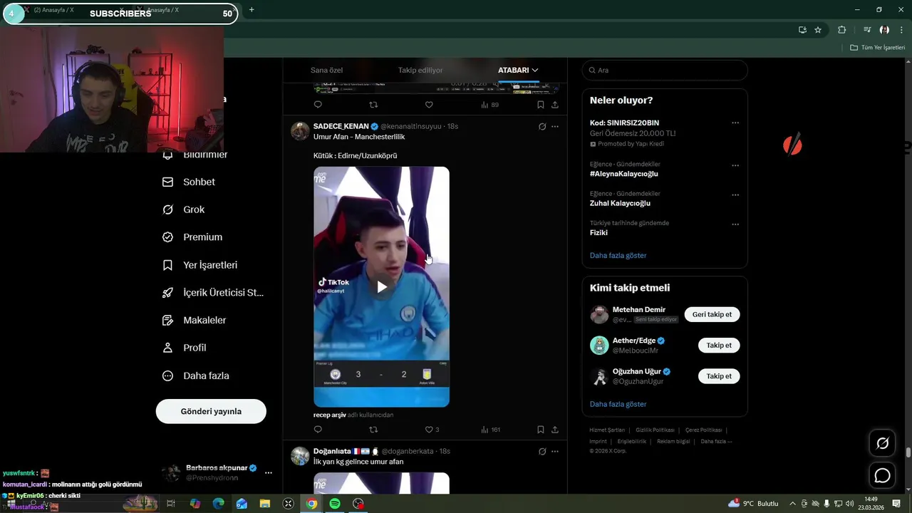Show more trends via Daha fazla göster

point(618,255)
